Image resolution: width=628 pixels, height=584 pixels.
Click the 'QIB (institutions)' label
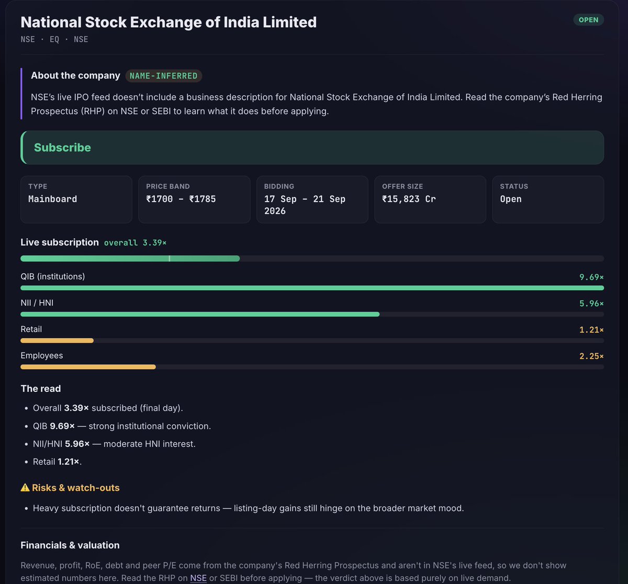click(x=53, y=276)
